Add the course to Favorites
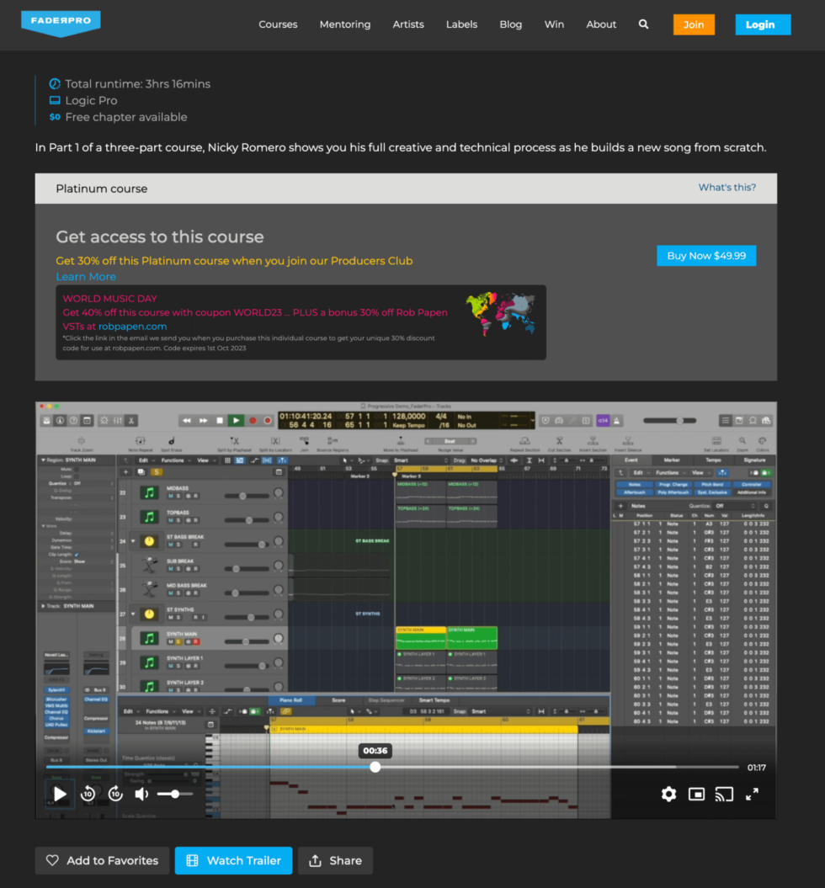Viewport: 825px width, 888px height. [103, 860]
